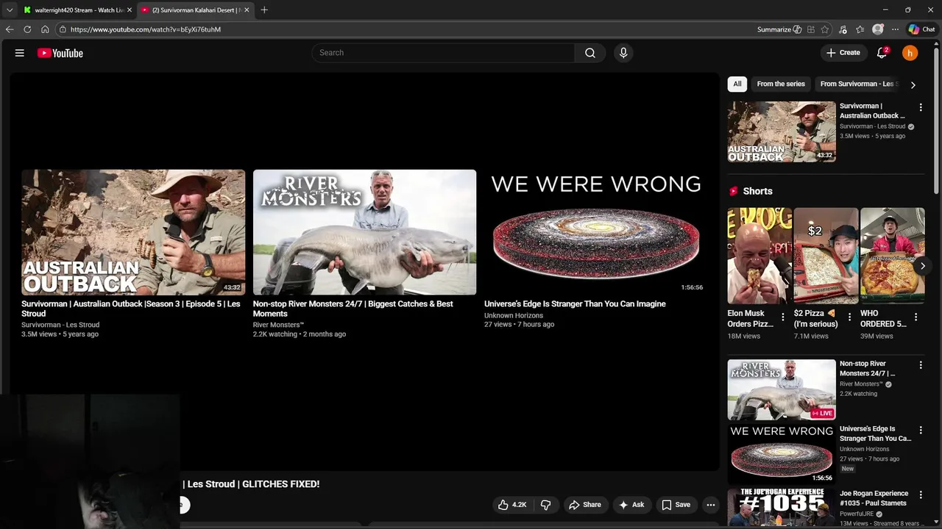Open the media control music icon
Screen dimensions: 942x529
pyautogui.click(x=843, y=29)
